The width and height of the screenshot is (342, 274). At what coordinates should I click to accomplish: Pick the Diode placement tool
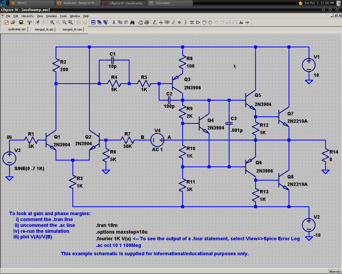(192, 22)
